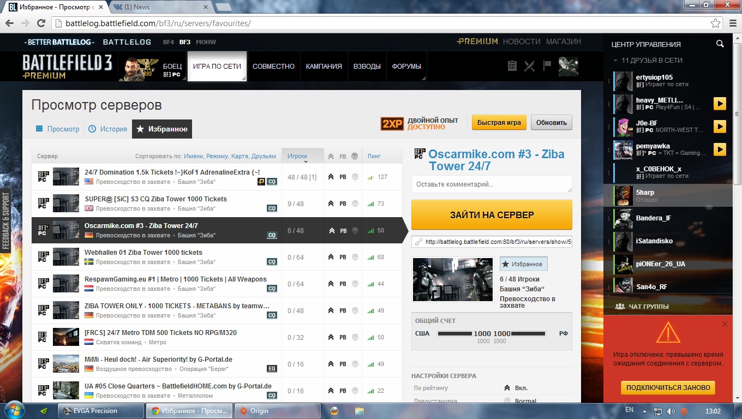Join heavy_METLI friend's game via play button
742x419 pixels.
pos(720,104)
